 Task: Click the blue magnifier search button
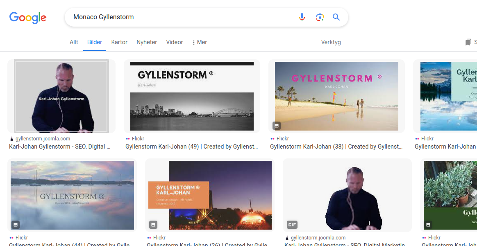336,17
